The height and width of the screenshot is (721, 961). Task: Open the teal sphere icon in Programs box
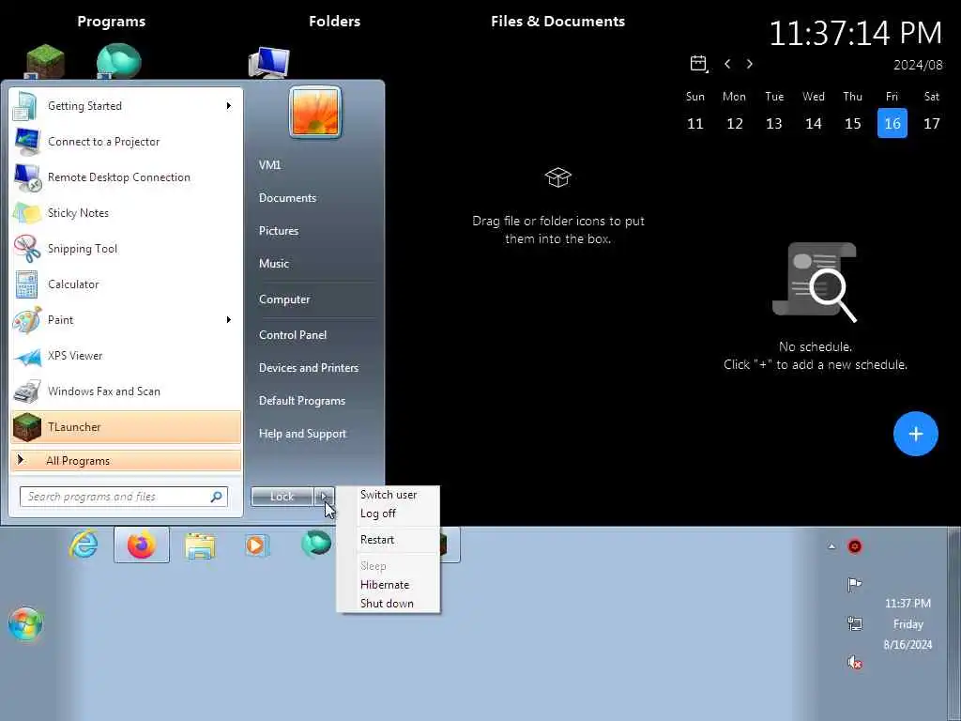119,61
